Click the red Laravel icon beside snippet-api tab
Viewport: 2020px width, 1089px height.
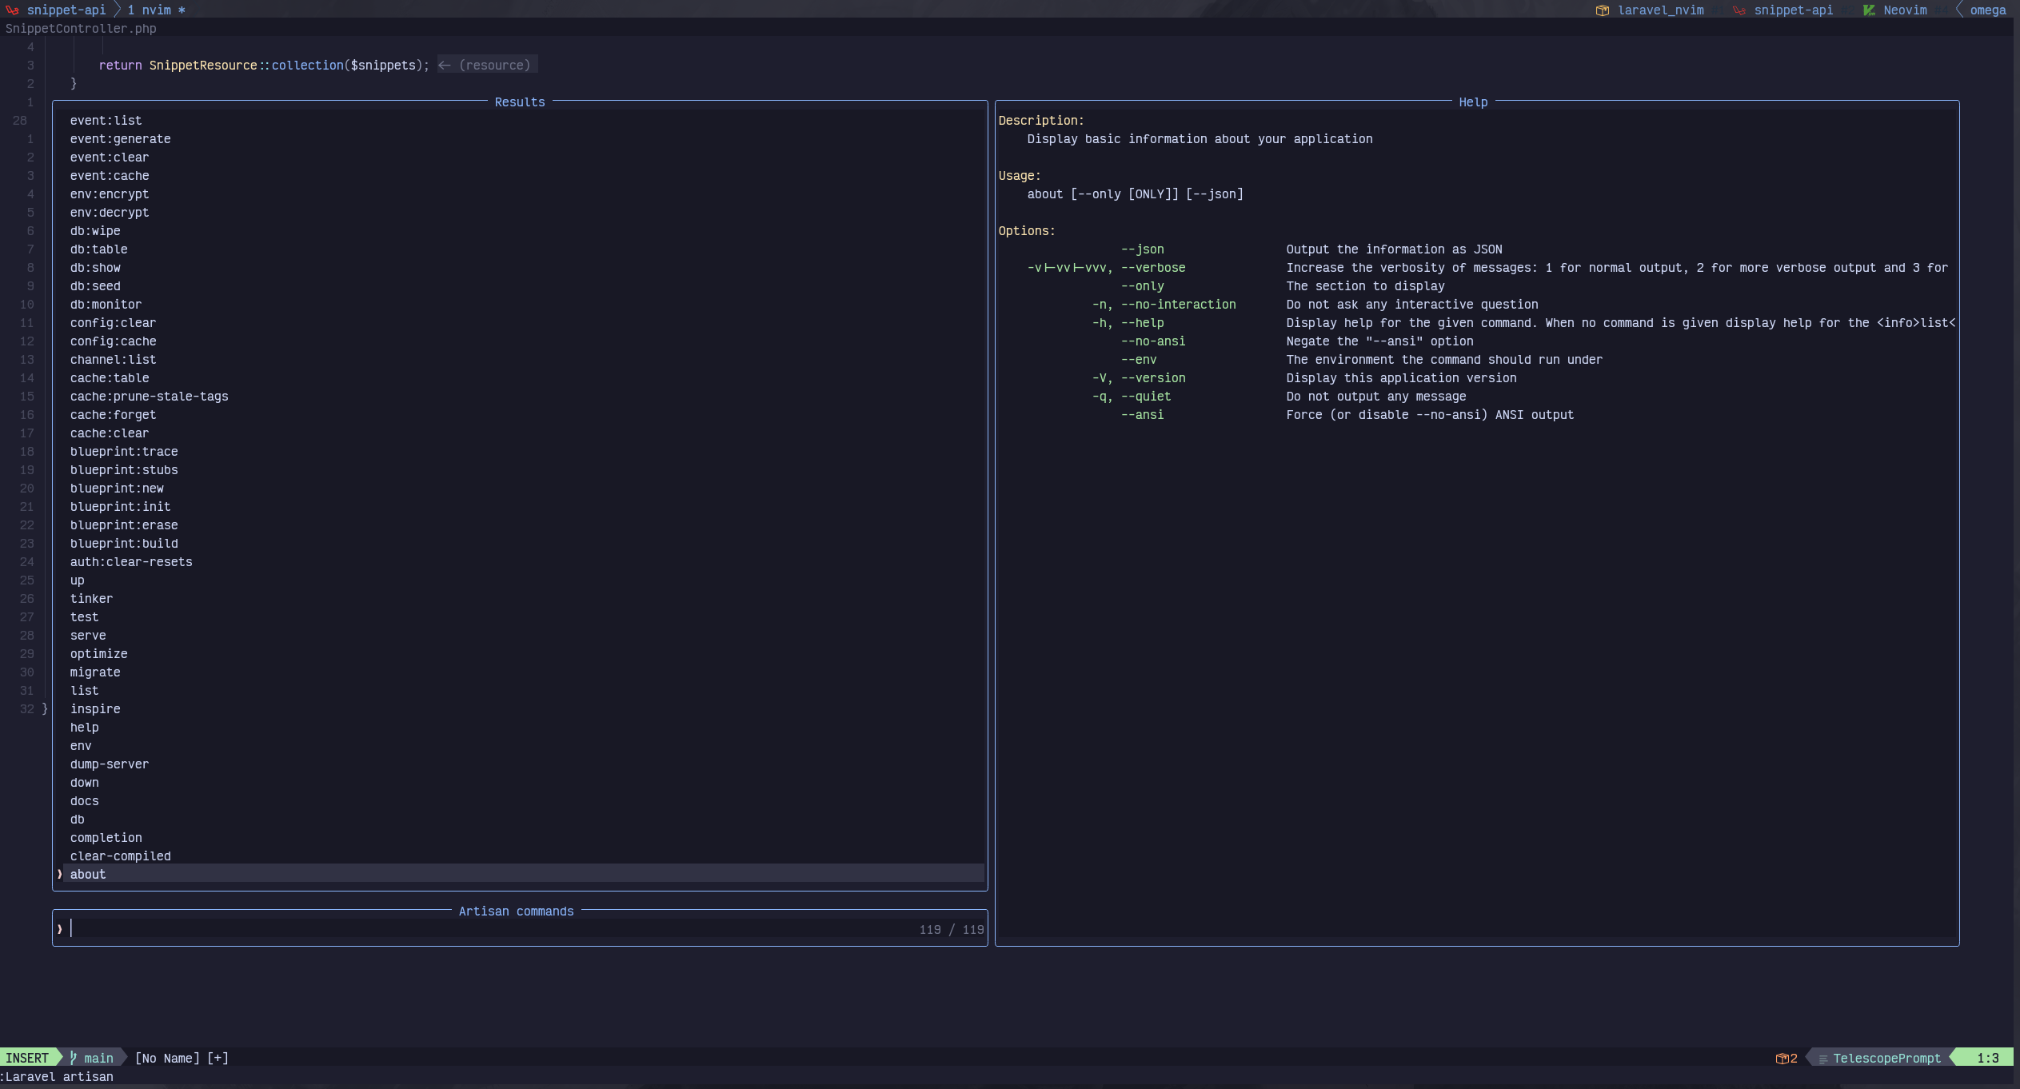[x=1739, y=10]
